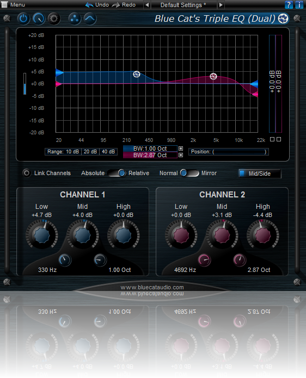Toggle first small checkbox under output meters
This screenshot has height=378, width=306.
pyautogui.click(x=272, y=139)
